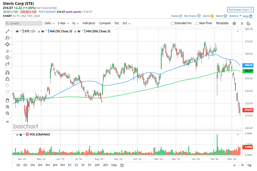Open the STE 1D series options menu

coord(20,31)
